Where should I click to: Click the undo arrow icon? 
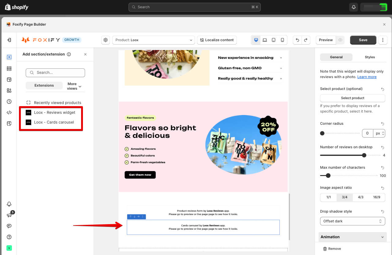(x=297, y=40)
